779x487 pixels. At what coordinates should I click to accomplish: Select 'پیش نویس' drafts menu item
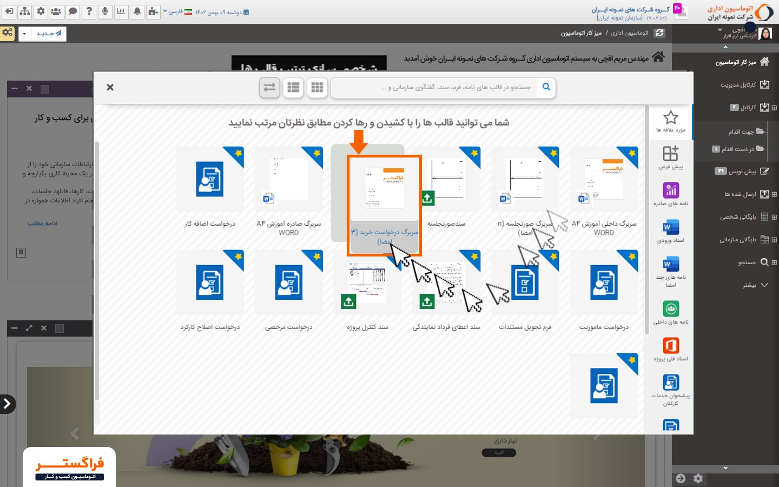pos(742,172)
